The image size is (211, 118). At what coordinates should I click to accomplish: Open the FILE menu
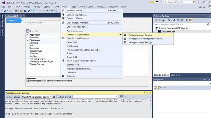click(x=3, y=7)
